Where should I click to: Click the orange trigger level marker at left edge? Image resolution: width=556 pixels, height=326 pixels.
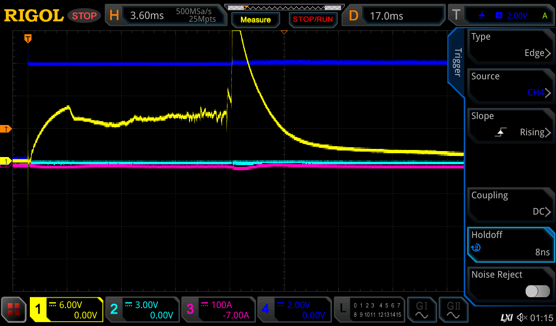pyautogui.click(x=6, y=129)
